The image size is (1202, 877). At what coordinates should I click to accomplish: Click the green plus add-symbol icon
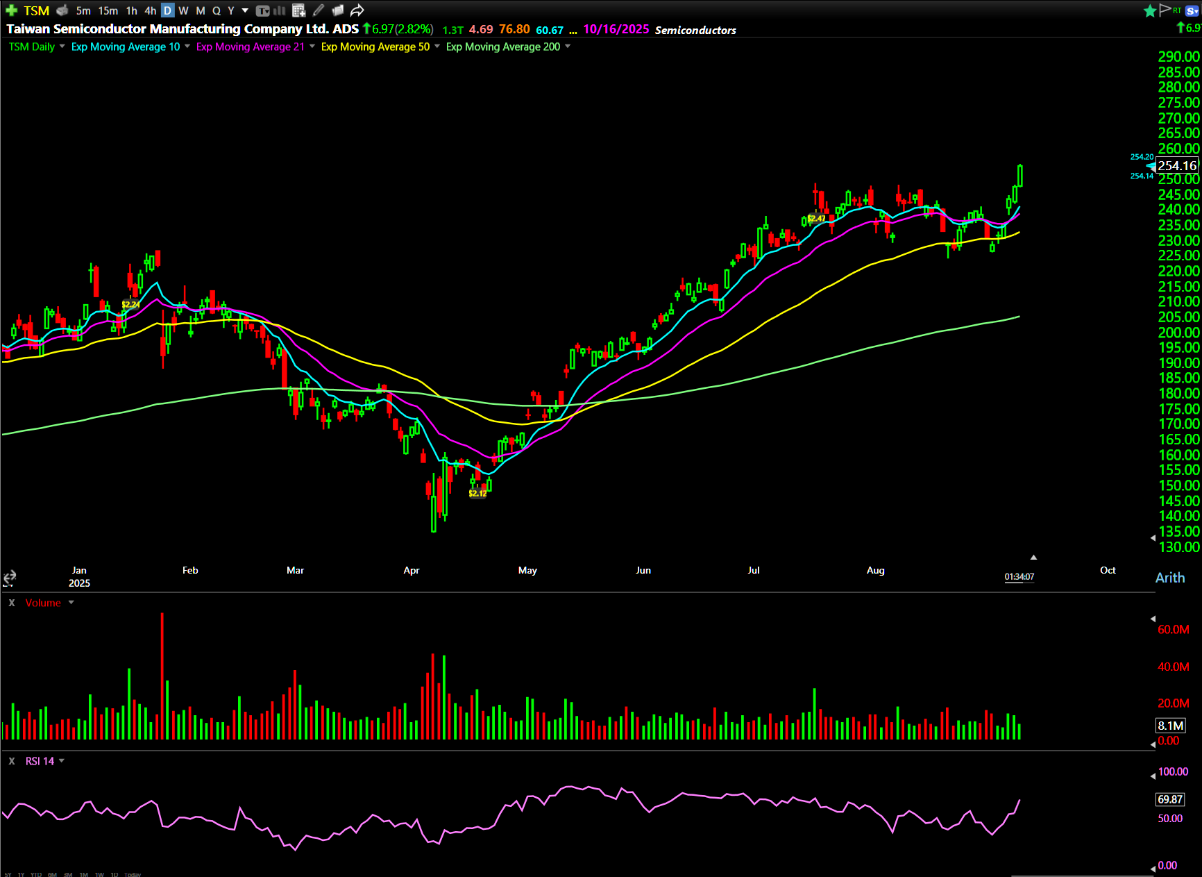11,10
